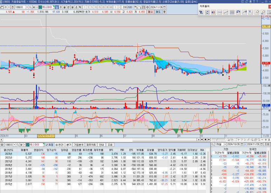
Task: Open calendar picker next to 2024/11/26
Action: pyautogui.click(x=164, y=7)
